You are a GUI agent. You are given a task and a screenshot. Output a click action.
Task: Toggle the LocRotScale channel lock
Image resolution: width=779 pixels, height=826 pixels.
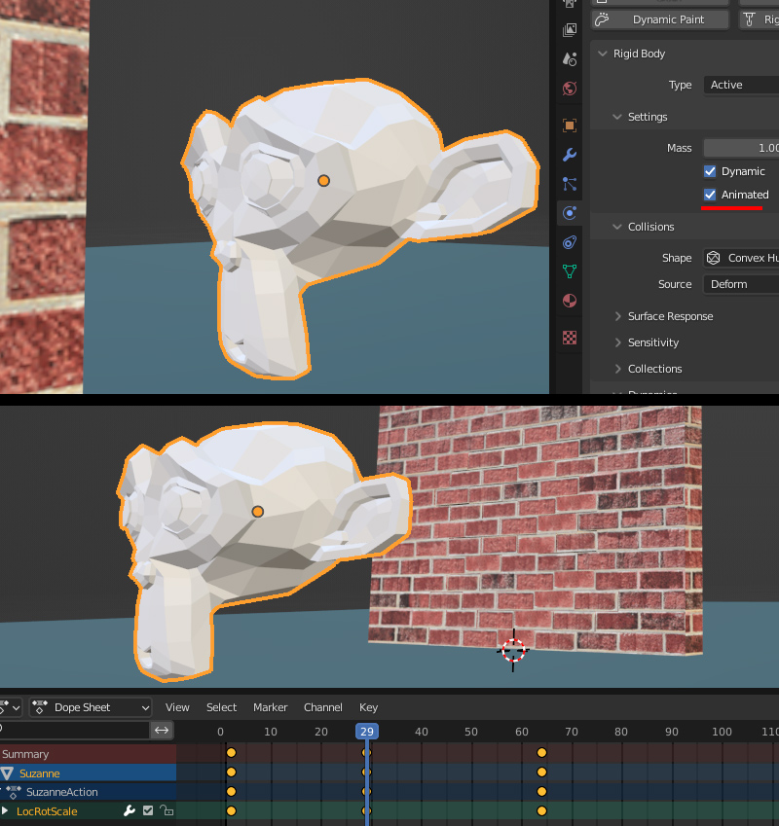(167, 810)
